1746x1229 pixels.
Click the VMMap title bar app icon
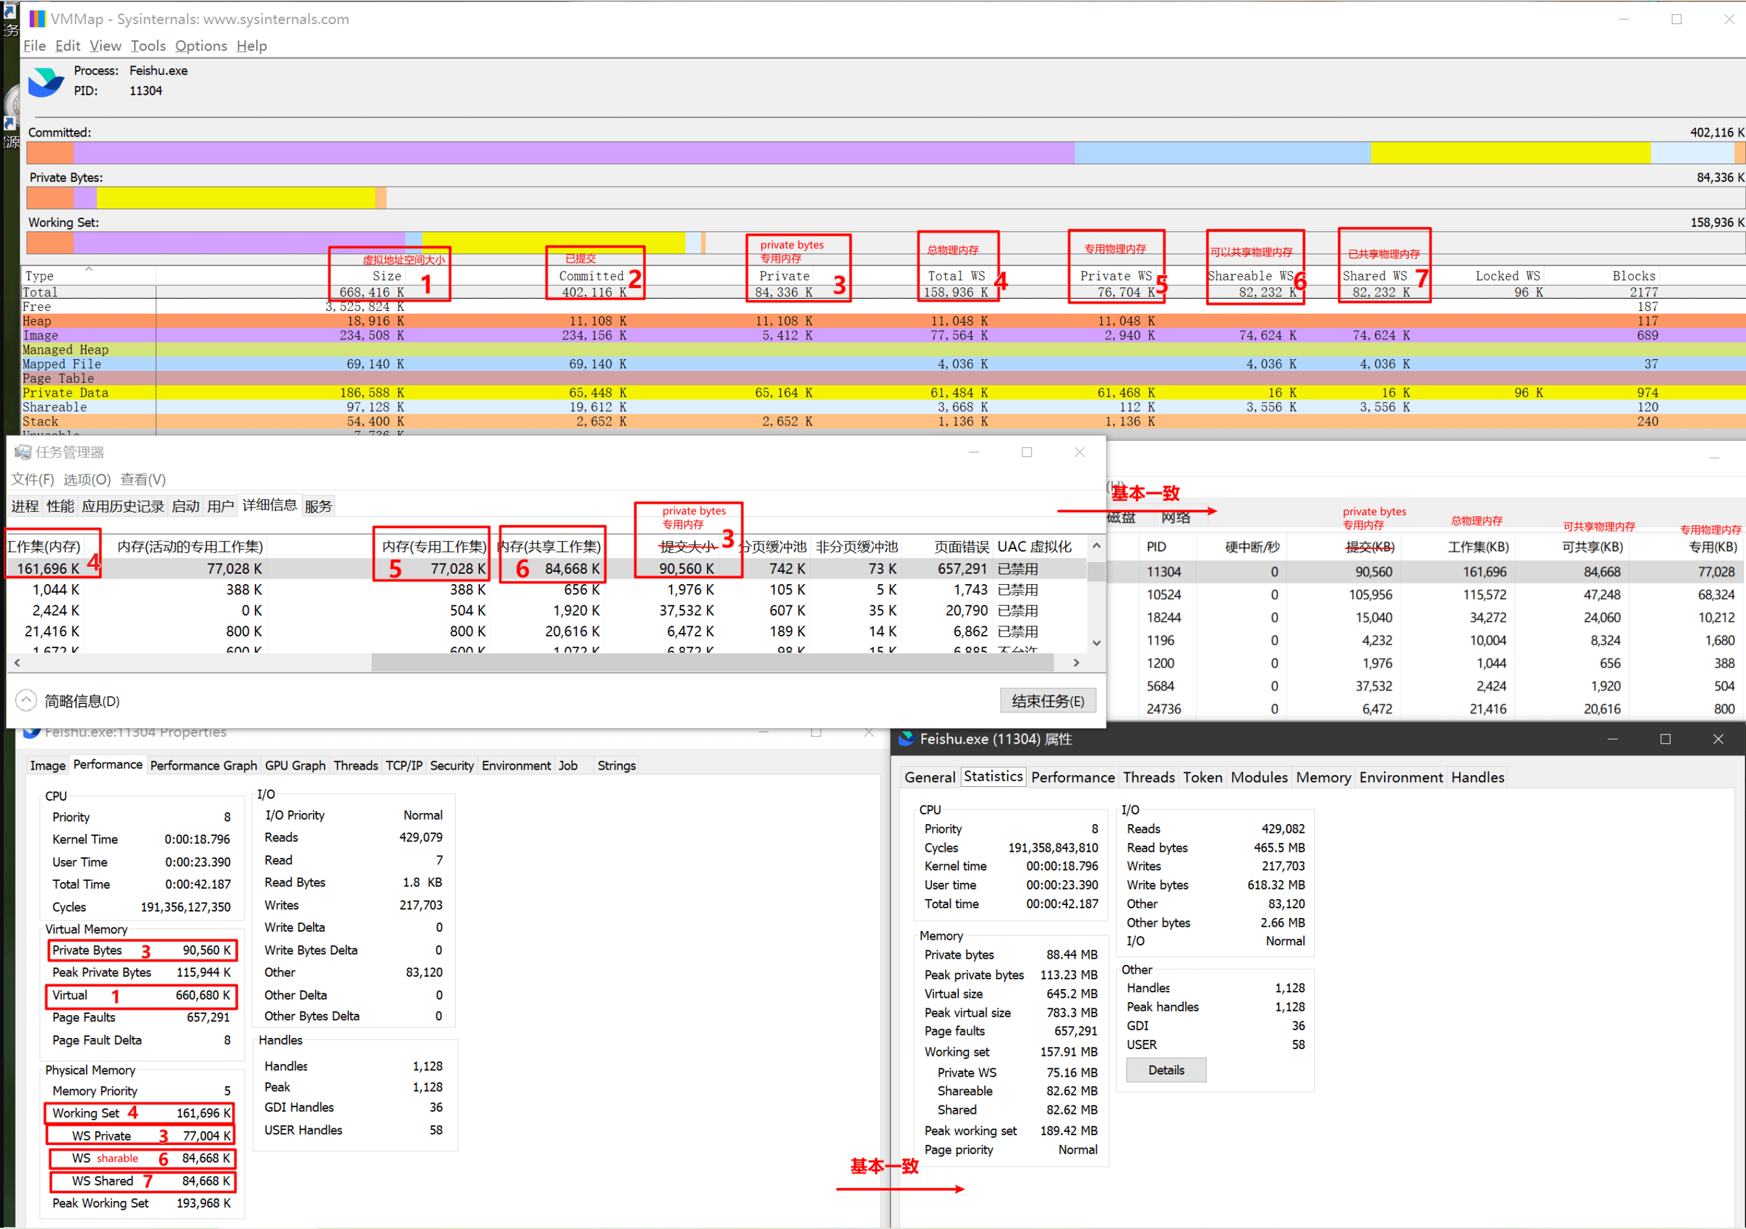[x=37, y=19]
